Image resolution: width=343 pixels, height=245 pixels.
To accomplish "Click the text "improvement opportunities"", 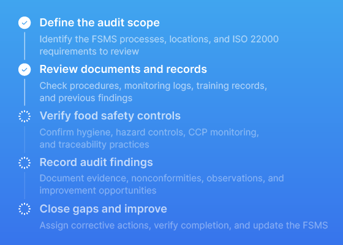I will coord(98,190).
